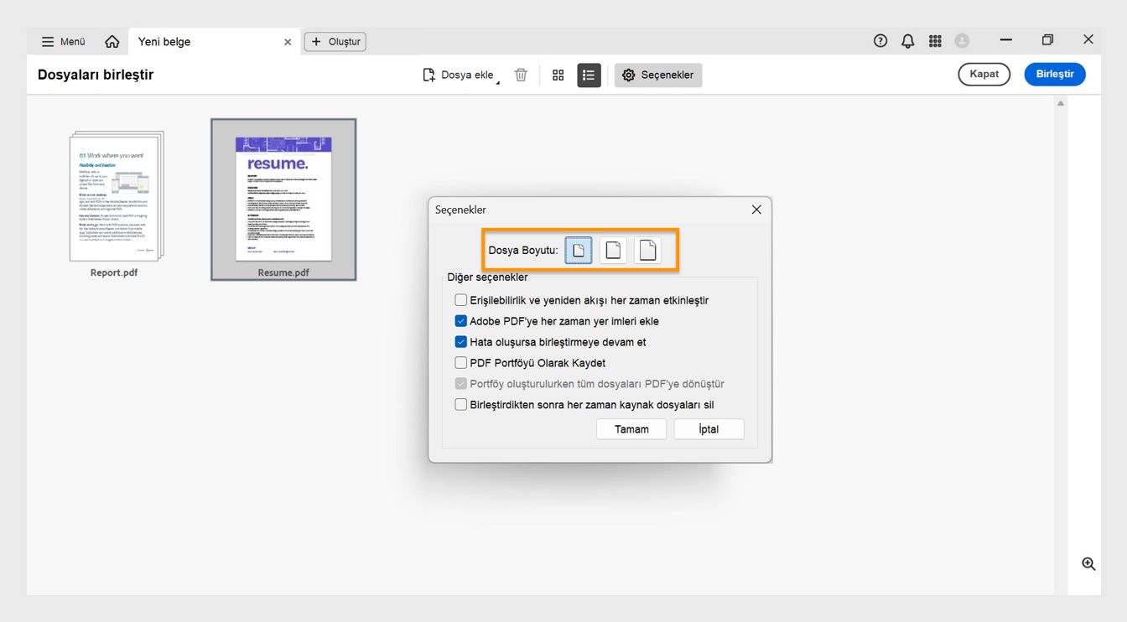Click the Tamam button

tap(631, 429)
